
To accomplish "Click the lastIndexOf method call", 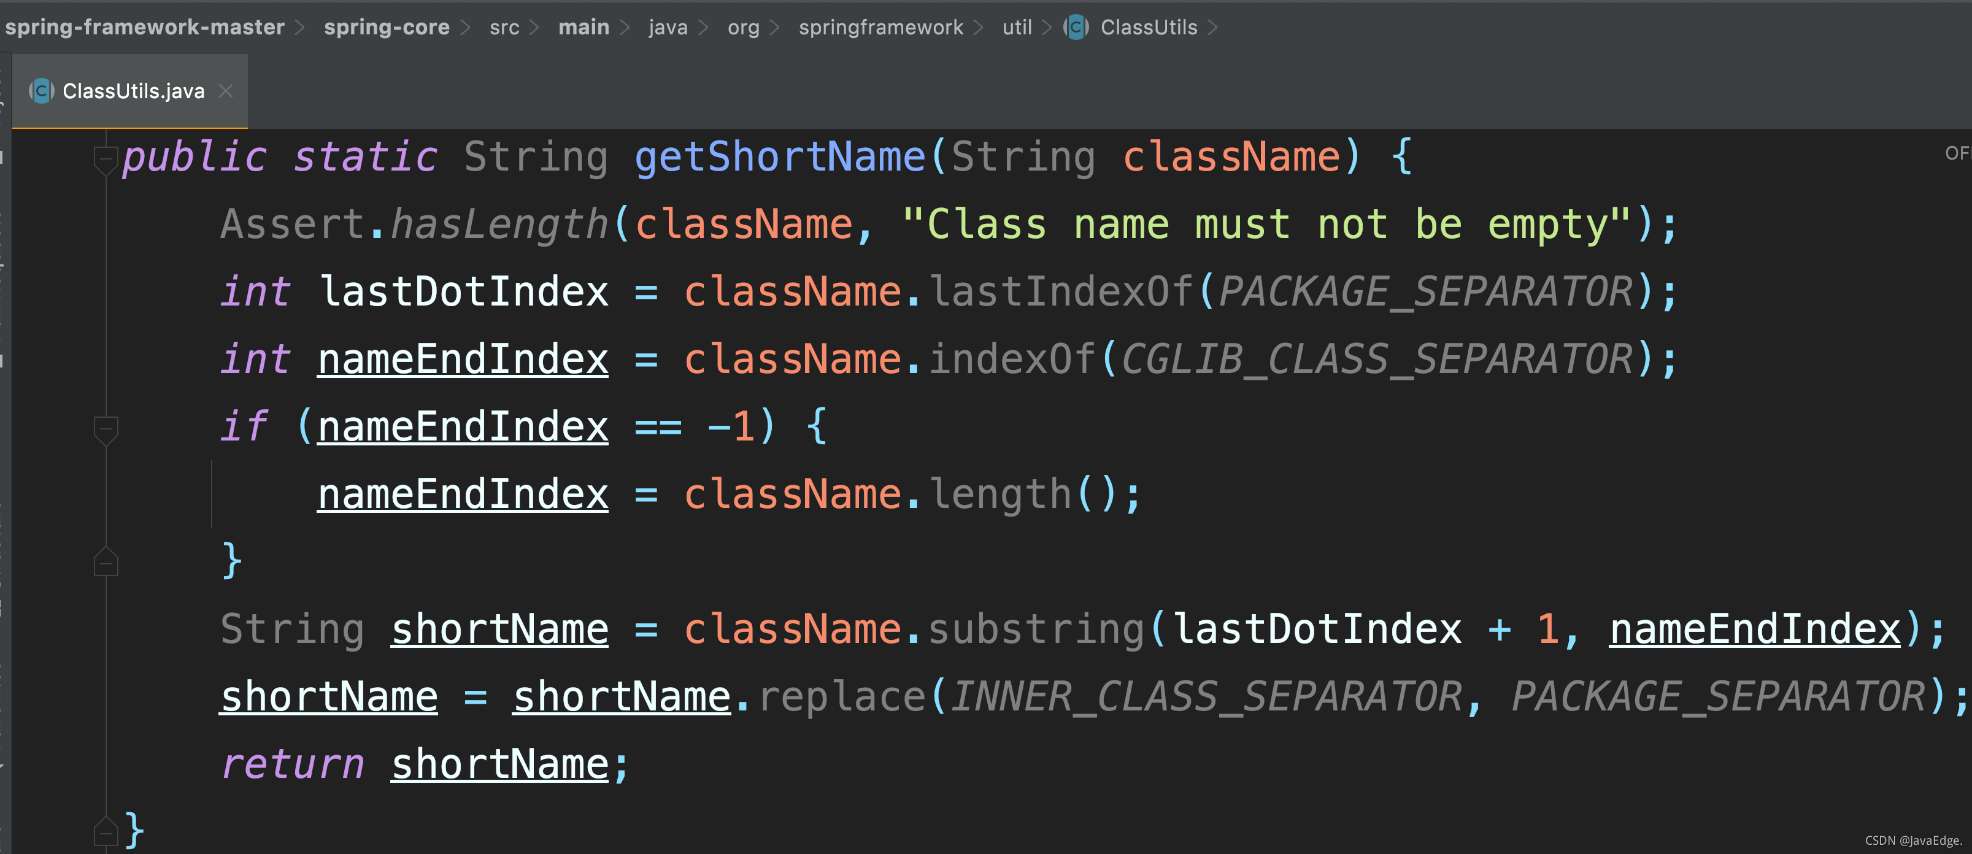I will [x=1061, y=291].
